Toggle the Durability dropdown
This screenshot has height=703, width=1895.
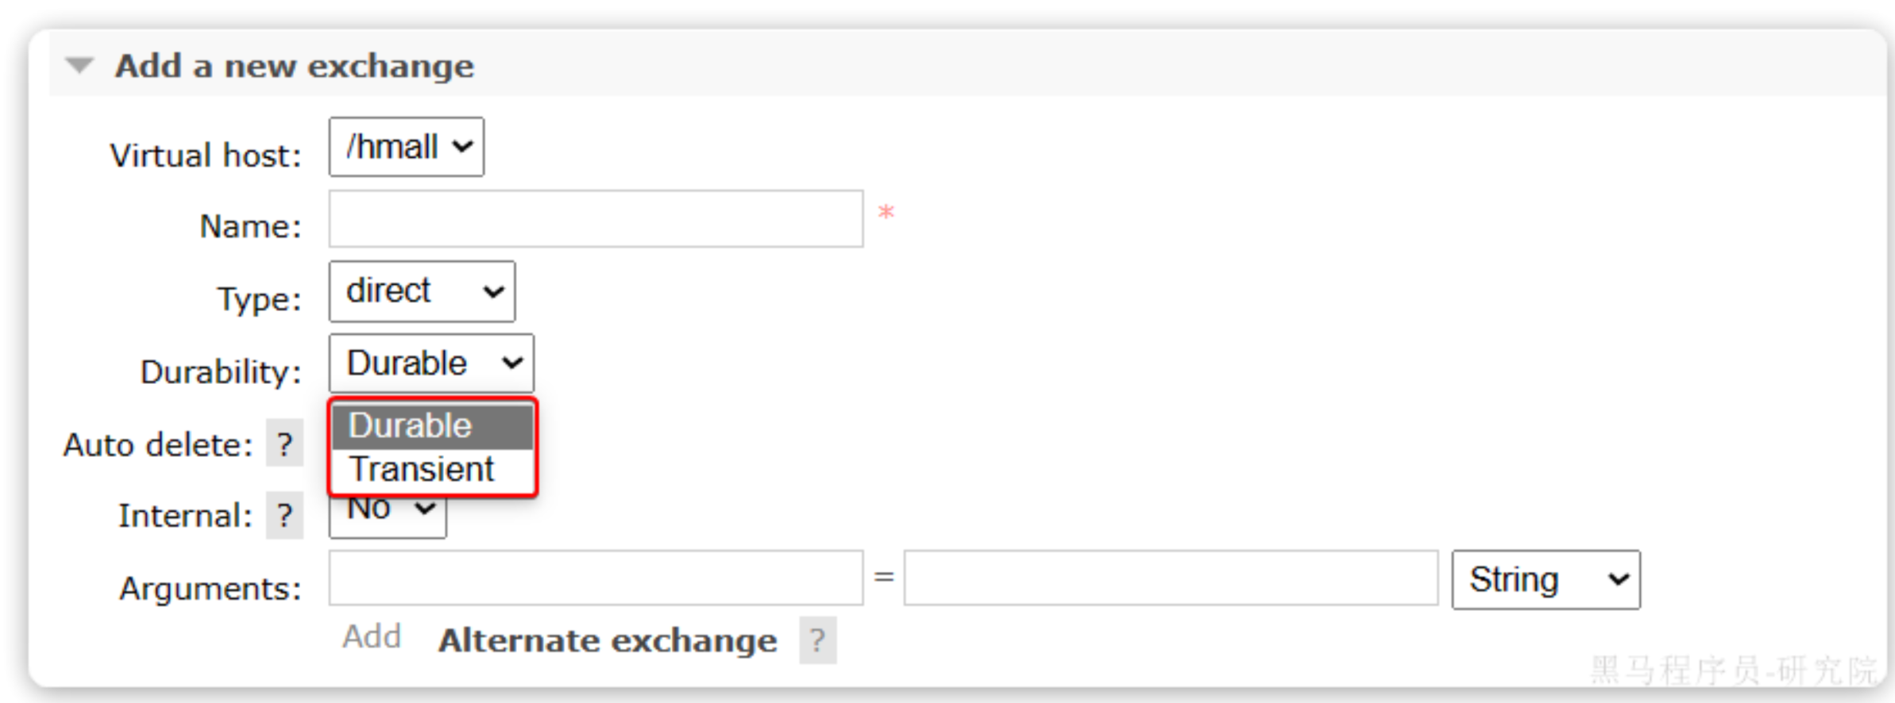[x=430, y=363]
